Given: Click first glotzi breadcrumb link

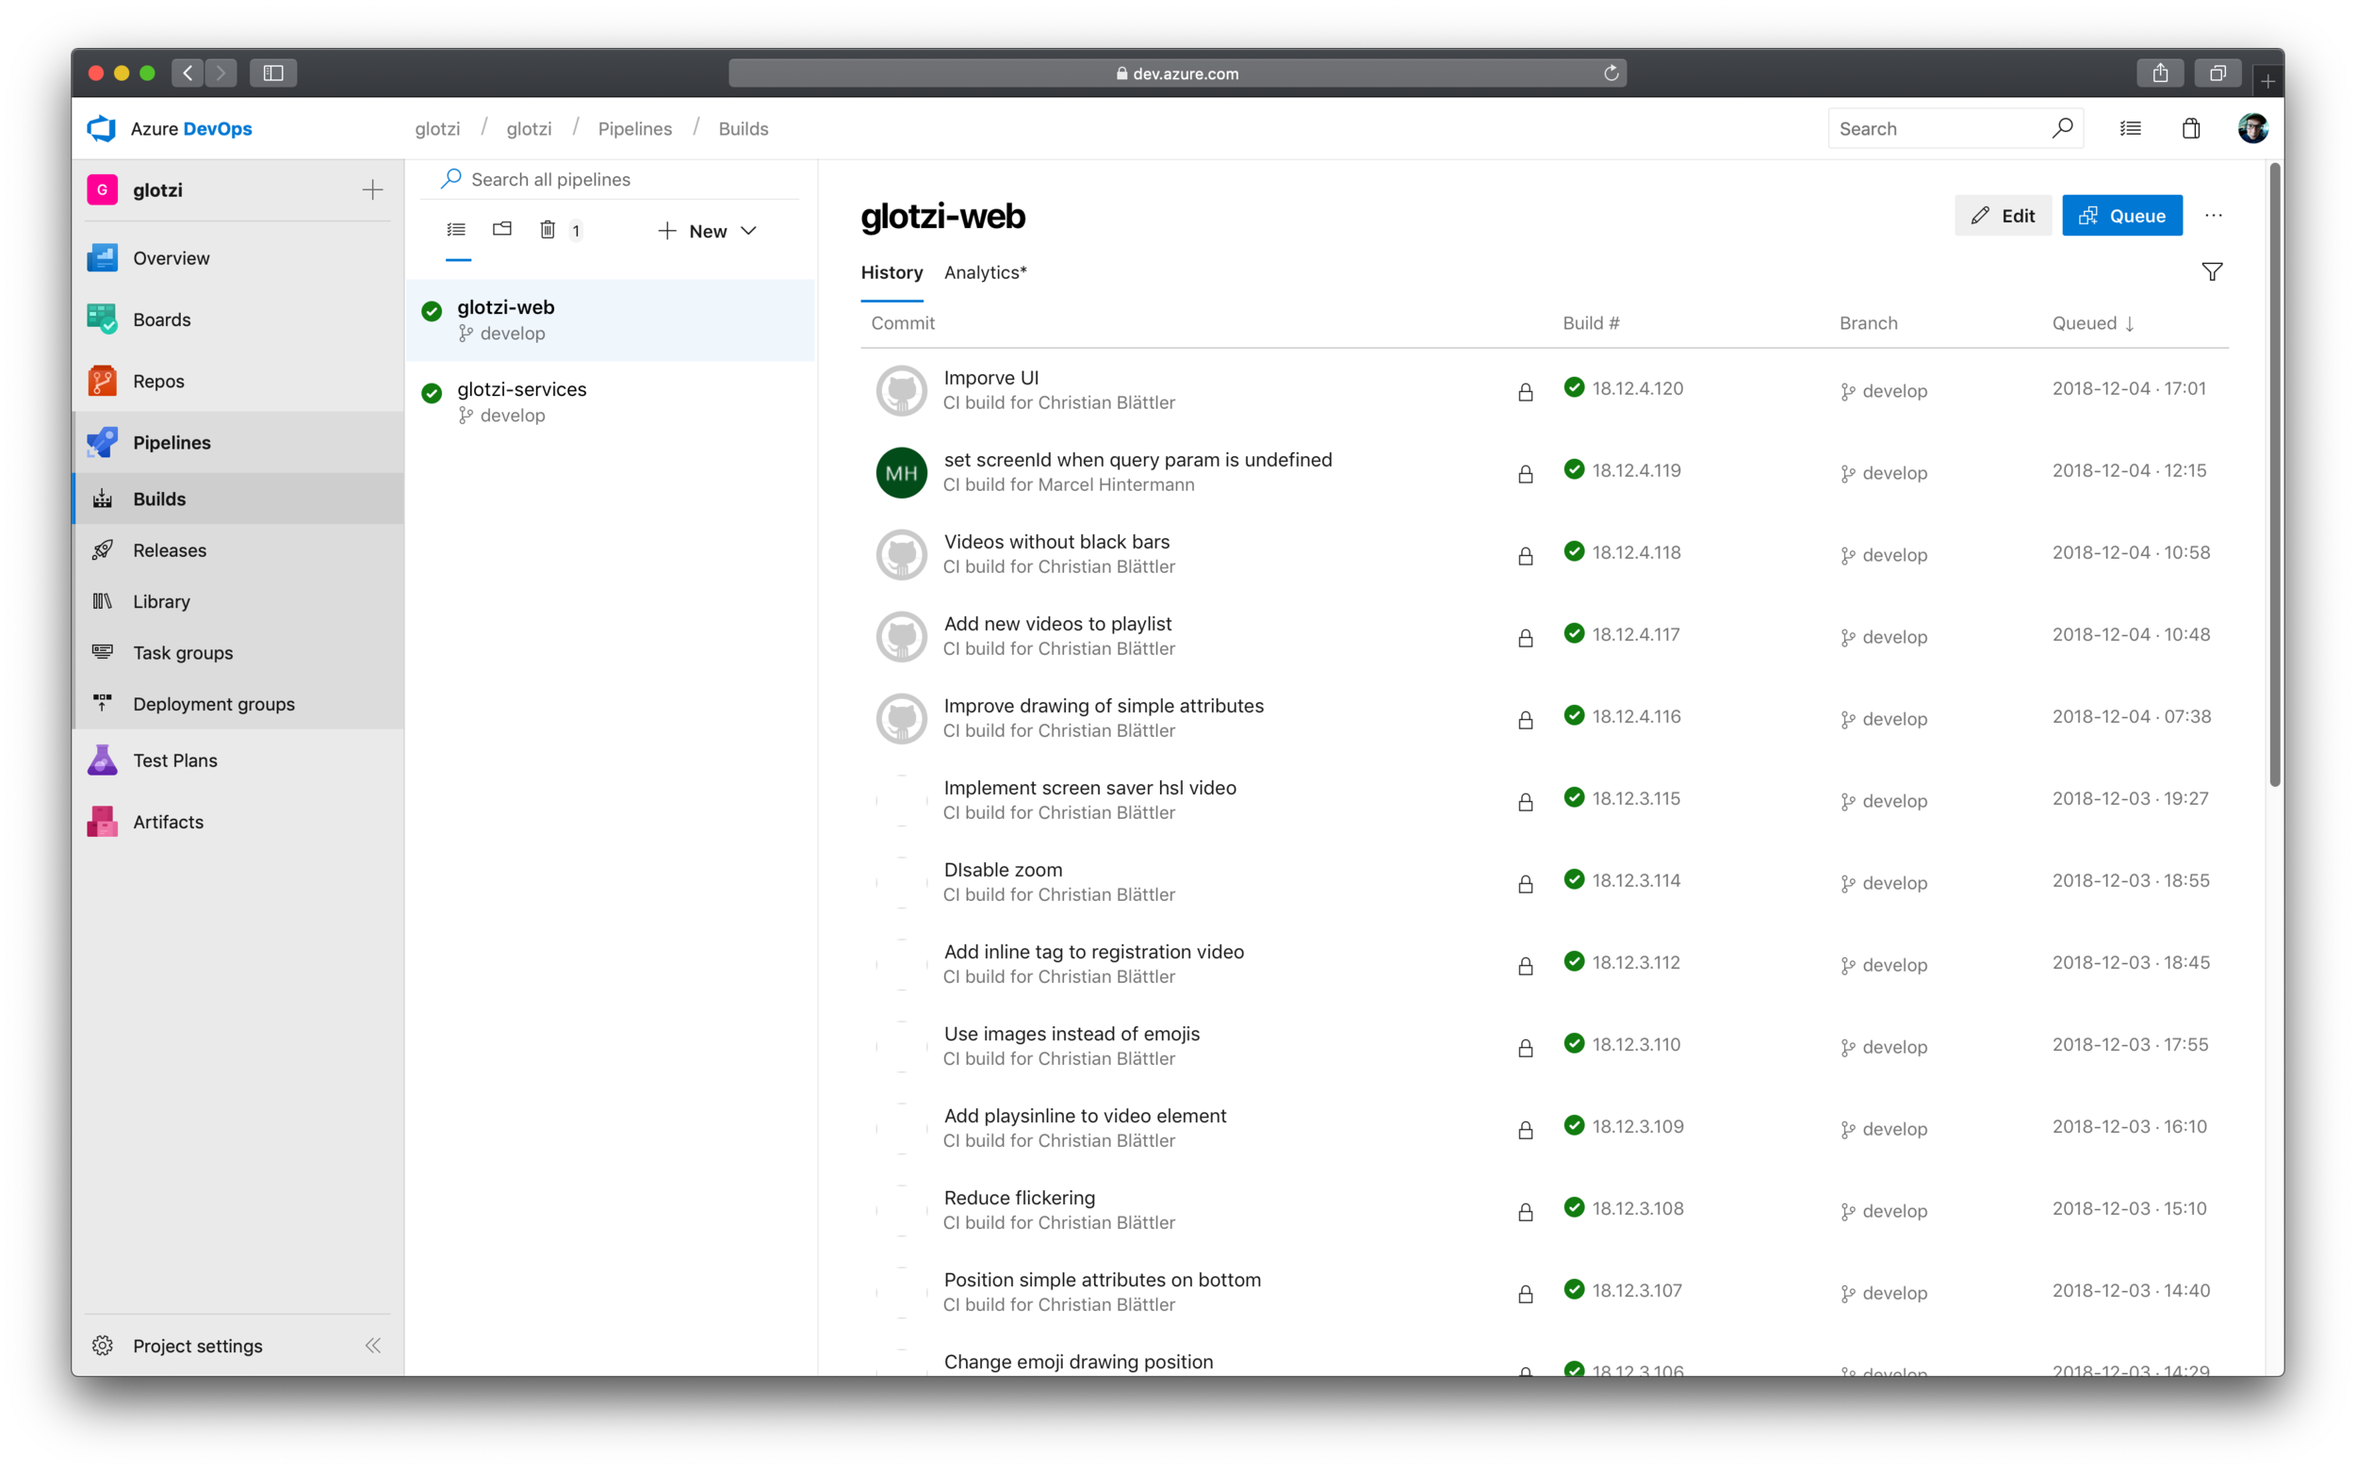Looking at the screenshot, I should [x=436, y=128].
